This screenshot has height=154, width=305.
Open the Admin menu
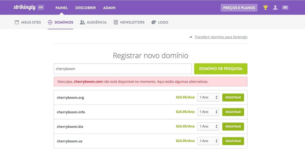point(109,8)
